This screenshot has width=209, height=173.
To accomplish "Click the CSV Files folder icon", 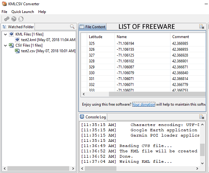I will point(11,45).
